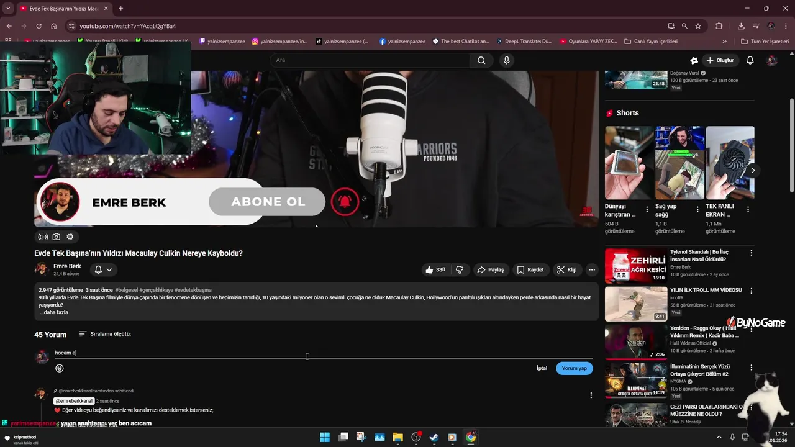Open YouTube notifications bell
Screen dimensions: 795x447
point(750,60)
